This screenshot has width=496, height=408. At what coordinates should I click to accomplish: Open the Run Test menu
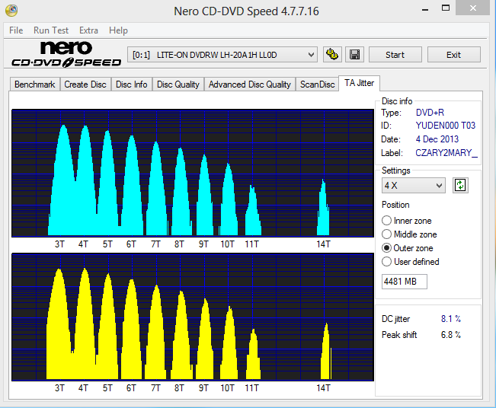point(51,30)
